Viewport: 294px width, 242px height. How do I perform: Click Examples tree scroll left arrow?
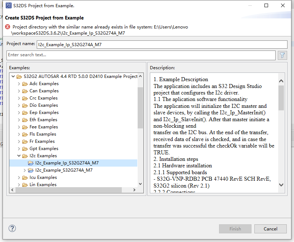tap(12, 190)
